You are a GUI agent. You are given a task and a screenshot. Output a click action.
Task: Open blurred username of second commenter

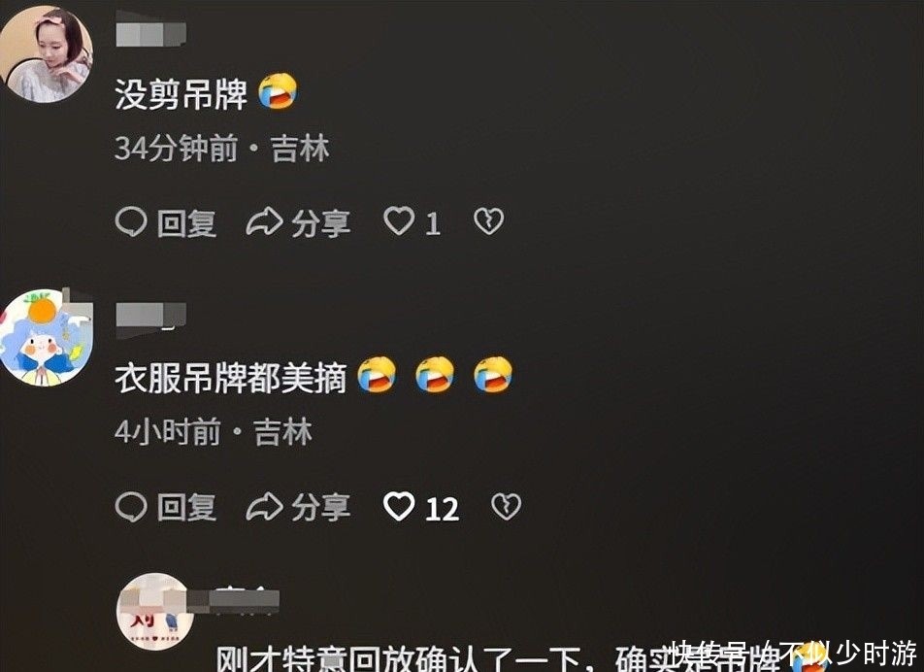pyautogui.click(x=150, y=315)
